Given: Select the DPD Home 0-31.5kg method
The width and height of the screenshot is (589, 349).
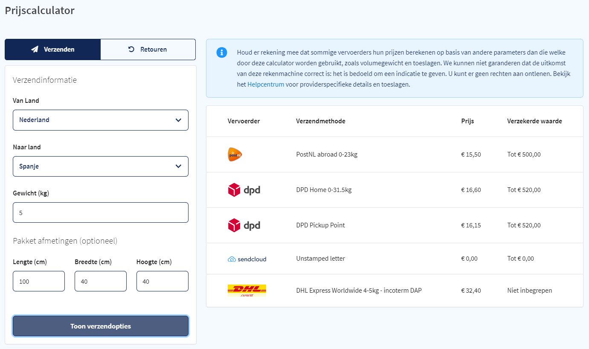Looking at the screenshot, I should pyautogui.click(x=324, y=190).
